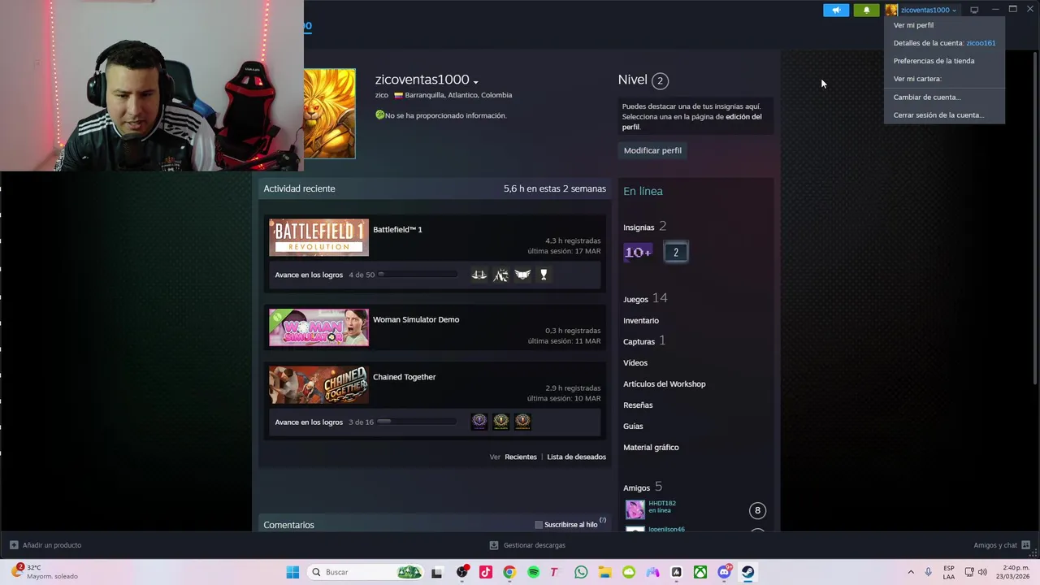This screenshot has height=585, width=1040.
Task: Open the friends chat icon at bottom right
Action: (1025, 545)
